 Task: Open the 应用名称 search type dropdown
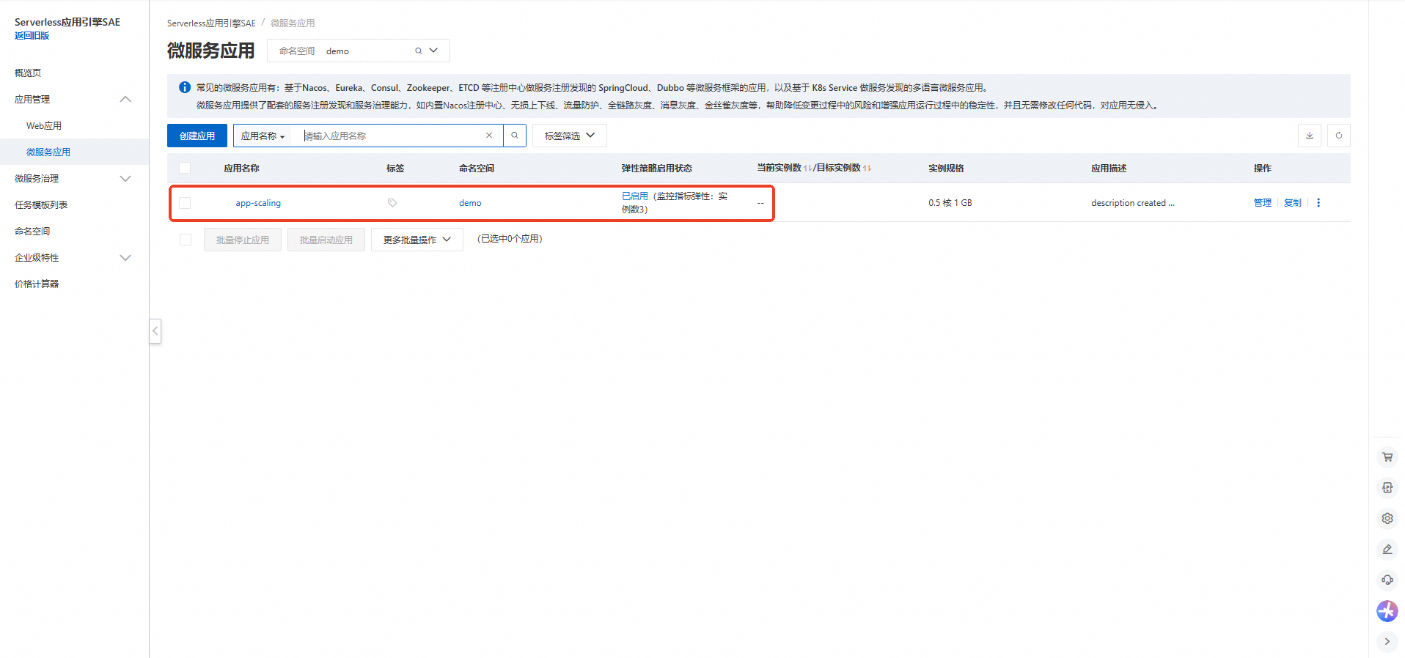pyautogui.click(x=263, y=136)
